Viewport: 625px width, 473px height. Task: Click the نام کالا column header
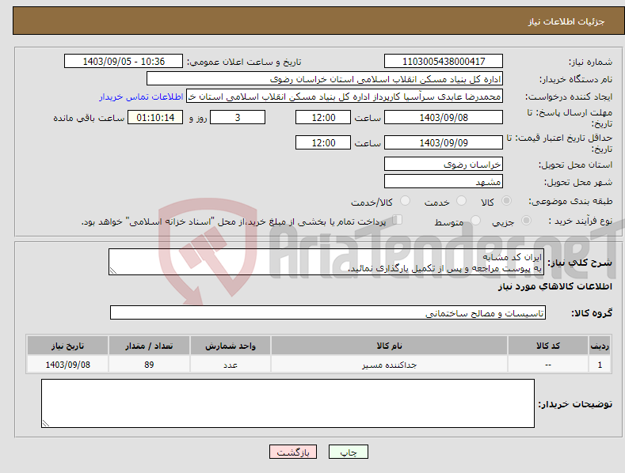389,346
